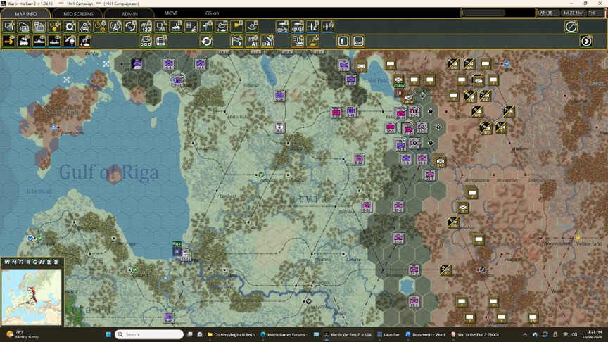
Task: Click the overlapping squares first toolbar icon
Action: click(9, 27)
